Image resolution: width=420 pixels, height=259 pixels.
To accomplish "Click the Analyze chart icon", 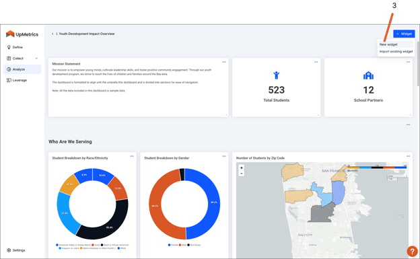I will 9,69.
